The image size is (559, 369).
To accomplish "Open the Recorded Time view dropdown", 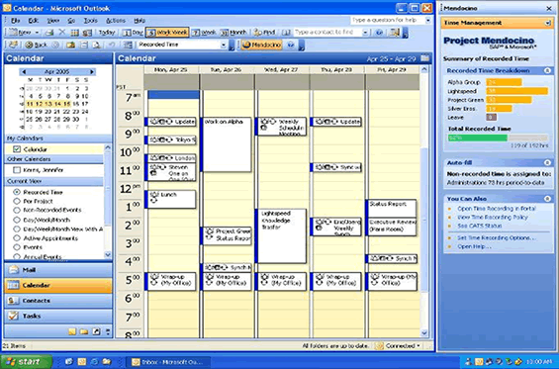I will [x=224, y=45].
